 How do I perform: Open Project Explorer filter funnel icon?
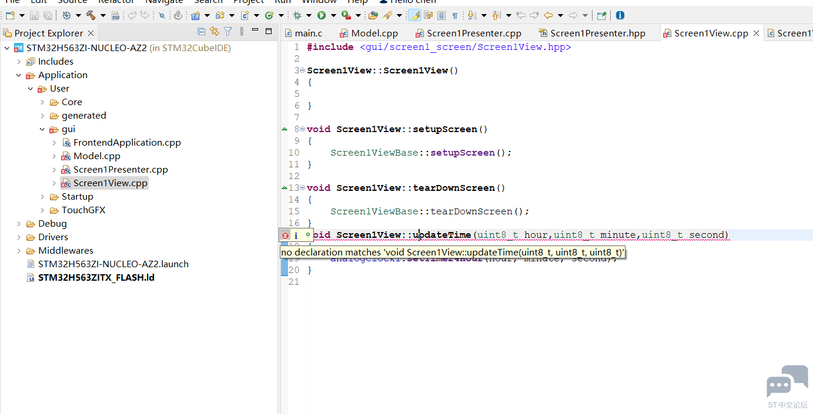(x=228, y=32)
